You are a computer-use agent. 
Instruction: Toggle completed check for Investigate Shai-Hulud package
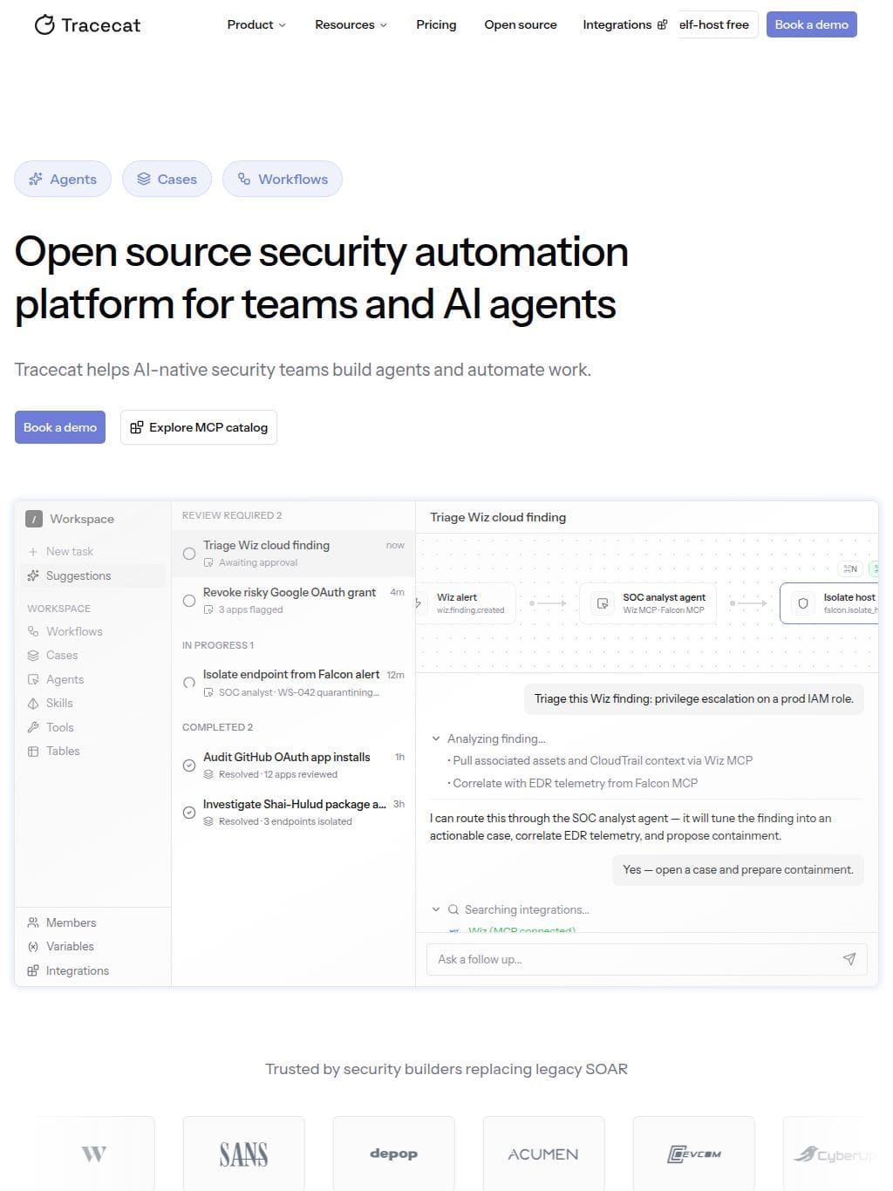(189, 813)
